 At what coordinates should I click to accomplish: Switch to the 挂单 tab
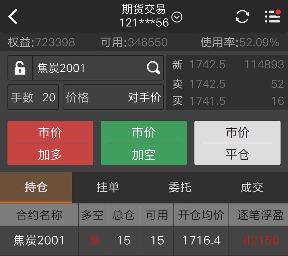[x=108, y=187]
